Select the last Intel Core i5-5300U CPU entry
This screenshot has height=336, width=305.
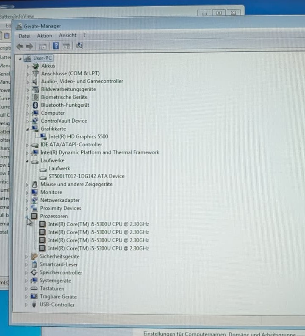click(x=98, y=248)
